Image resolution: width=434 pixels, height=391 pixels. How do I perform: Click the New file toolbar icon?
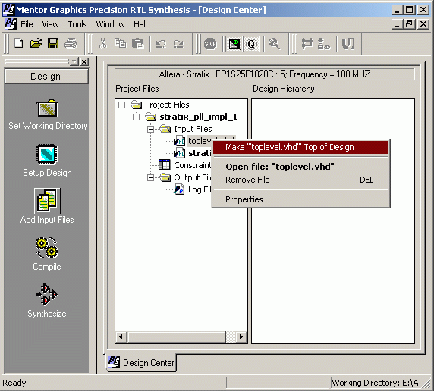18,43
